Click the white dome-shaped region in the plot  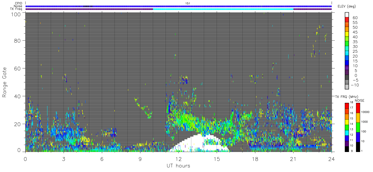(199, 143)
